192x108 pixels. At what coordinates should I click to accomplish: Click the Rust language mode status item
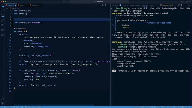point(171,107)
